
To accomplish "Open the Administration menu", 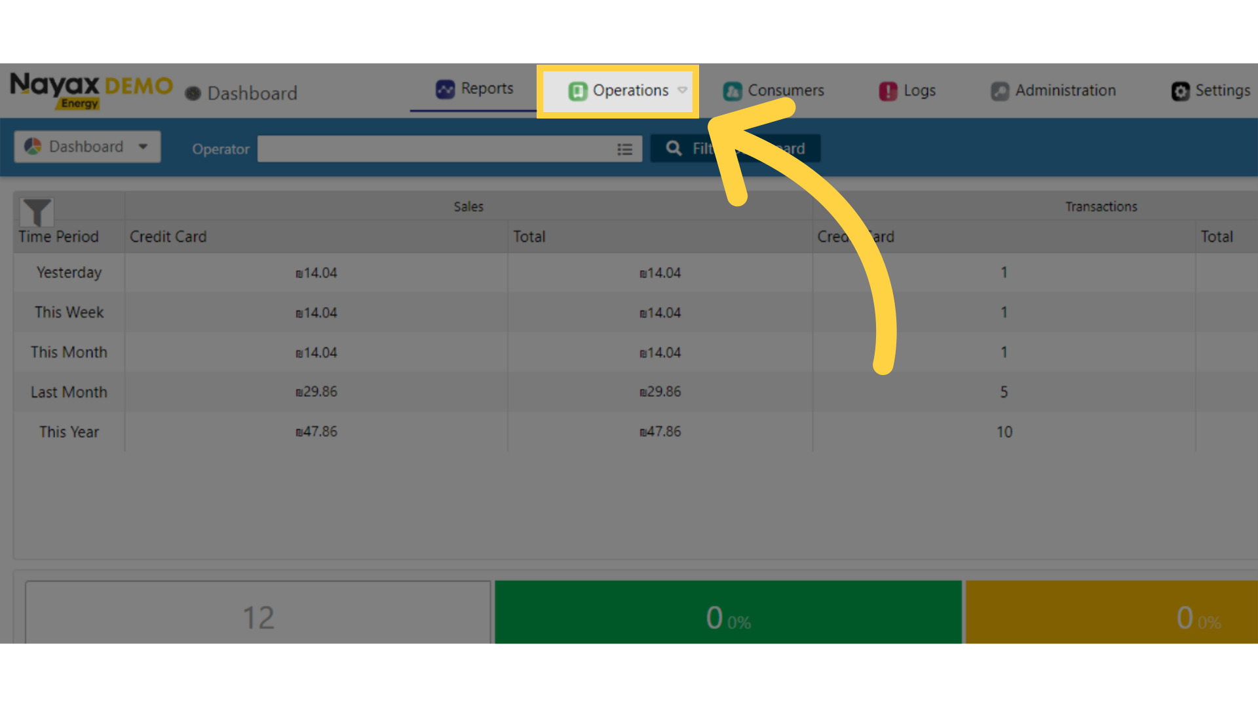I will [x=1065, y=90].
